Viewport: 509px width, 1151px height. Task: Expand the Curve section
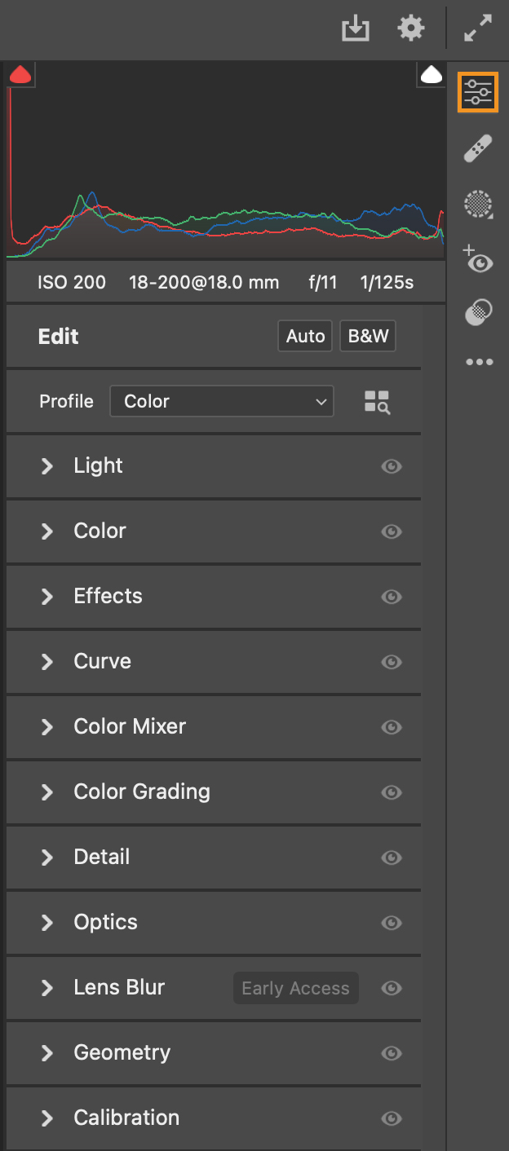point(102,662)
